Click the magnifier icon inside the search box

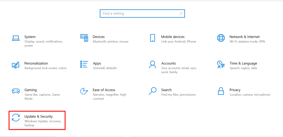[x=181, y=13]
